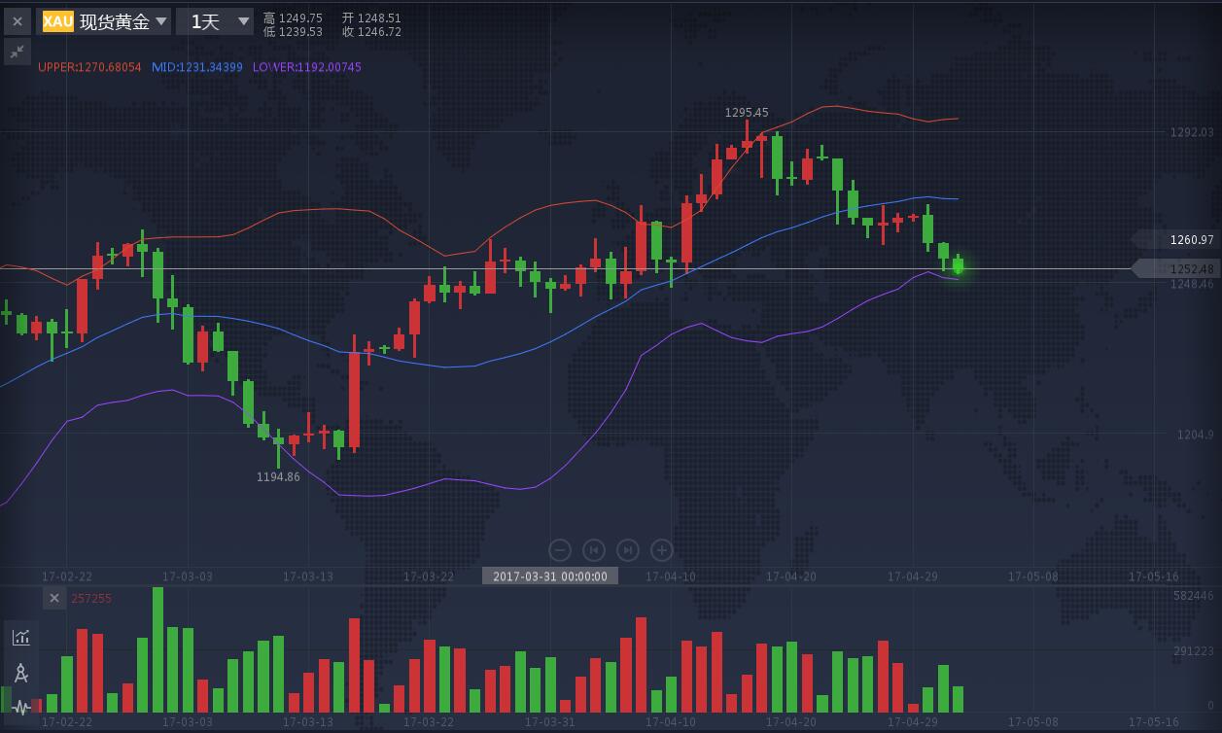Open the 1天 timeframe dropdown
The image size is (1222, 733).
click(x=215, y=21)
